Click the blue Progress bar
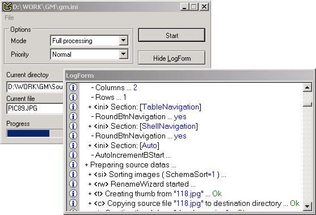 pos(28,133)
